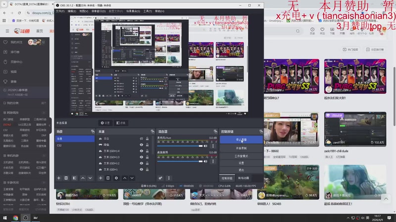Hide the last 文本 (GDI+) source
Viewport: 396px width, 222px height.
(x=142, y=169)
